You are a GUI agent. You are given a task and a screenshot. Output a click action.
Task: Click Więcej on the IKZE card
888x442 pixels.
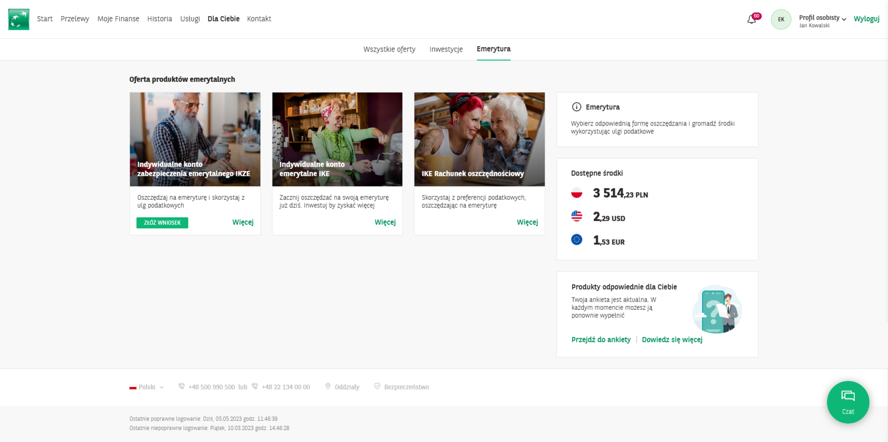[243, 222]
